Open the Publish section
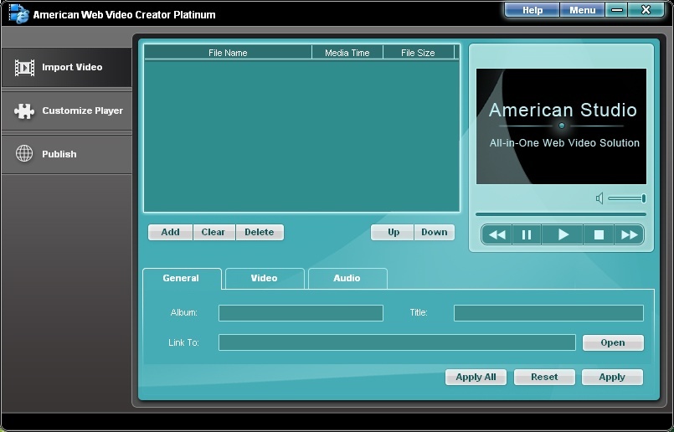This screenshot has height=432, width=674. point(67,154)
